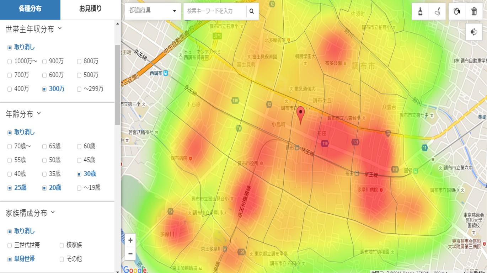The height and width of the screenshot is (273, 487).
Task: Check the 800万 income checkbox
Action: point(79,61)
